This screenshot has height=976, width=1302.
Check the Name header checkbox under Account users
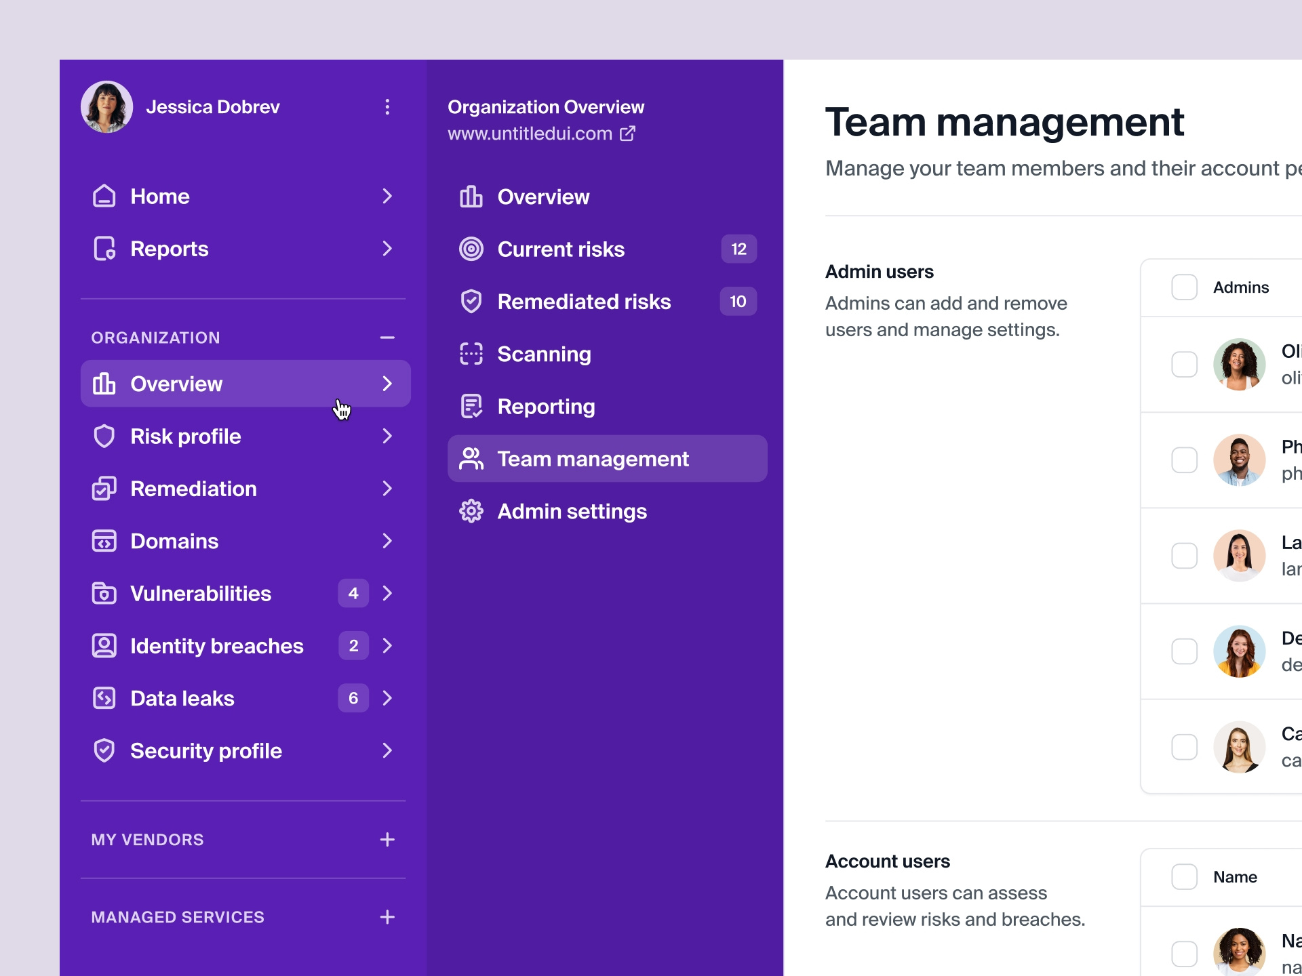point(1185,876)
